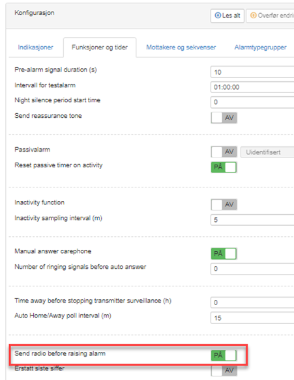Click the Les alt button
Screen dimensions: 294x380
pyautogui.click(x=228, y=16)
